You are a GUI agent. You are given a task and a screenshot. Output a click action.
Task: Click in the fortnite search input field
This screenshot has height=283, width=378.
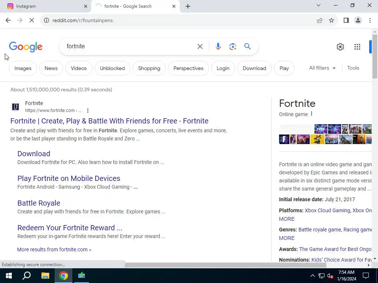[x=130, y=46]
